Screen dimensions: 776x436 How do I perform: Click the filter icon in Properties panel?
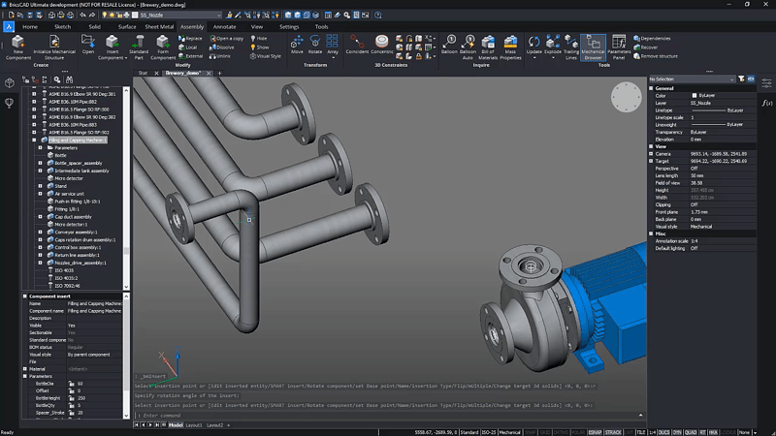coord(741,79)
